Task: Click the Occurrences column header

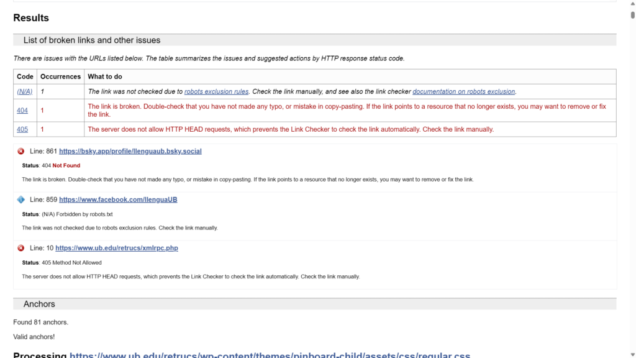Action: point(60,76)
